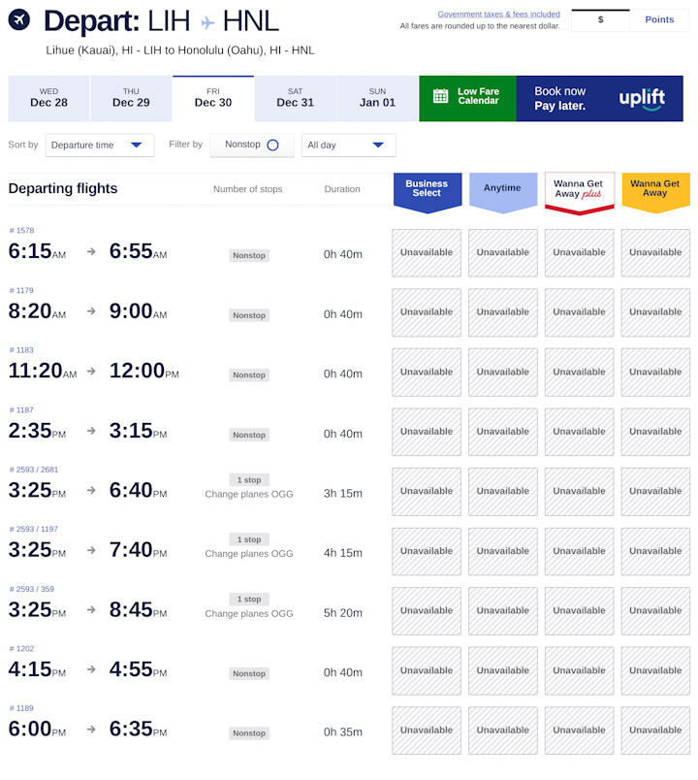The width and height of the screenshot is (698, 780).
Task: Open flight # 1189 details link
Action: [22, 708]
